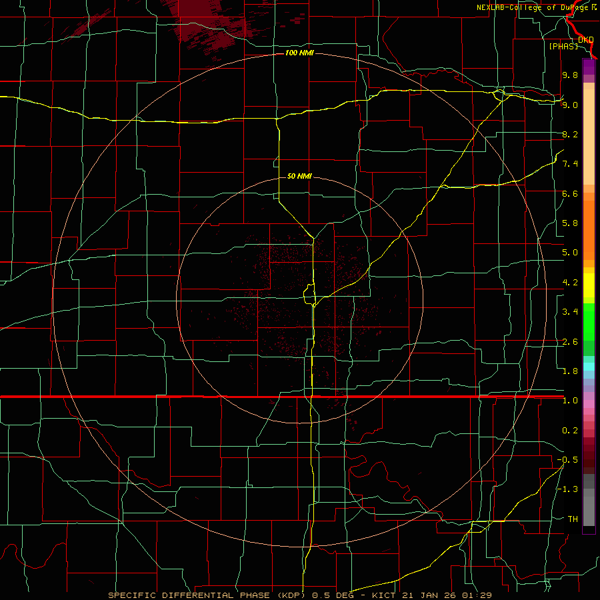The image size is (600, 600).
Task: Click the 1.0 legend value
Action: click(570, 401)
